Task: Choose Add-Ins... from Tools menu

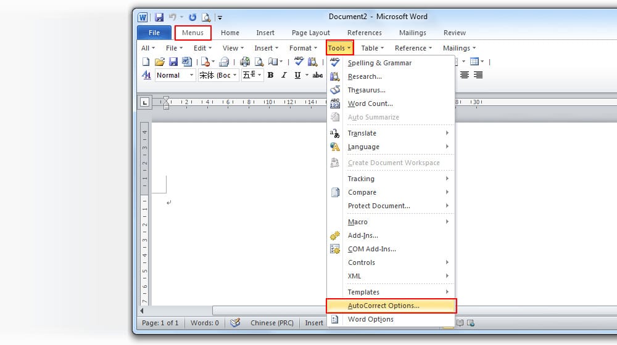Action: (x=391, y=235)
